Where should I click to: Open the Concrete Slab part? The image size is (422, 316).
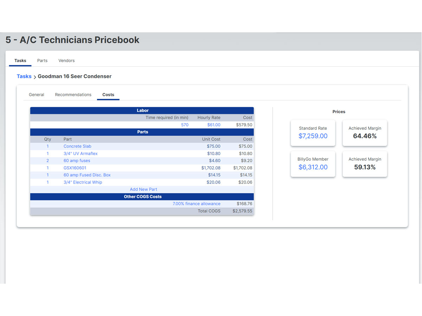pyautogui.click(x=77, y=146)
